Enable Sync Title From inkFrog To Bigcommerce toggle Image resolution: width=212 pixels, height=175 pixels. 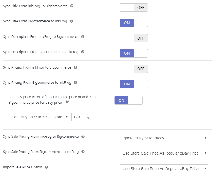(133, 7)
